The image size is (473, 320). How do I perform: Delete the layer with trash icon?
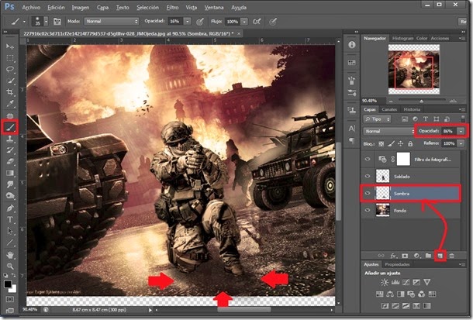(451, 256)
